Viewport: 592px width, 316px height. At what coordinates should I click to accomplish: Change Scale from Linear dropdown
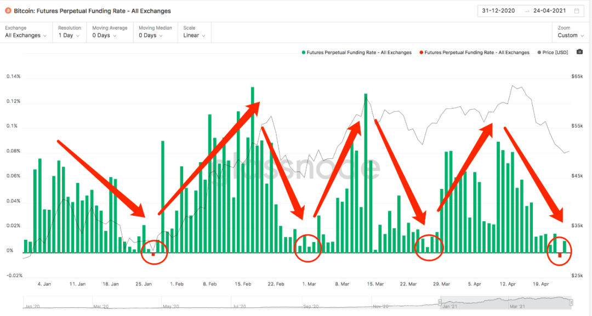pos(194,32)
